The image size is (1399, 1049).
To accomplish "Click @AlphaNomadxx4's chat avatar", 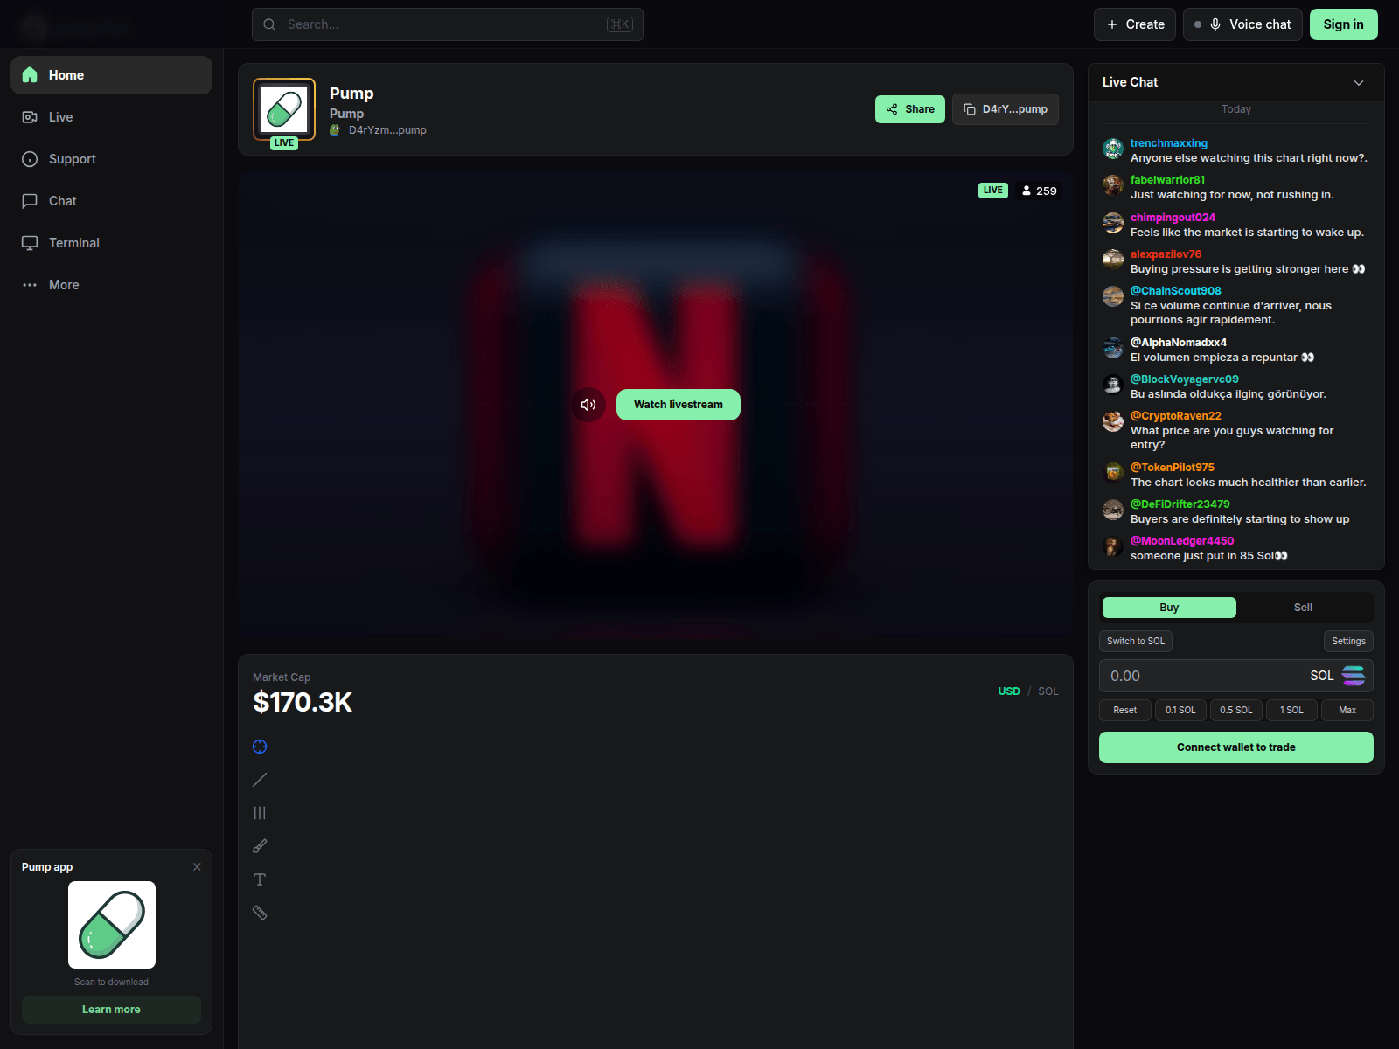I will pyautogui.click(x=1113, y=348).
